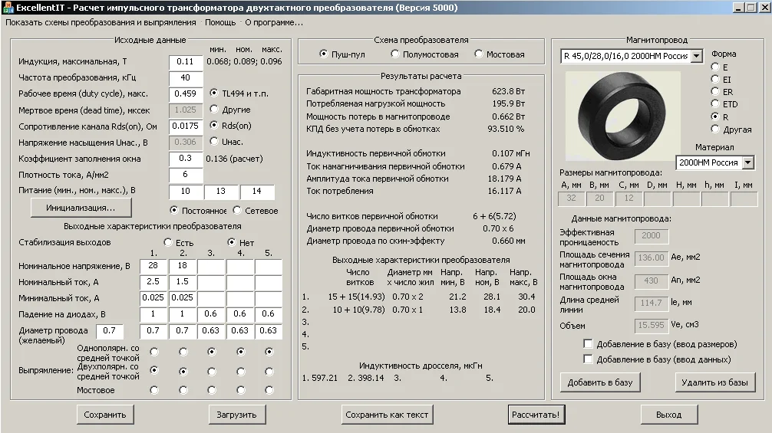Viewport: 772px width, 433px height.
Task: Open Показать схемы преобразования и выпрямления menu
Action: [101, 22]
